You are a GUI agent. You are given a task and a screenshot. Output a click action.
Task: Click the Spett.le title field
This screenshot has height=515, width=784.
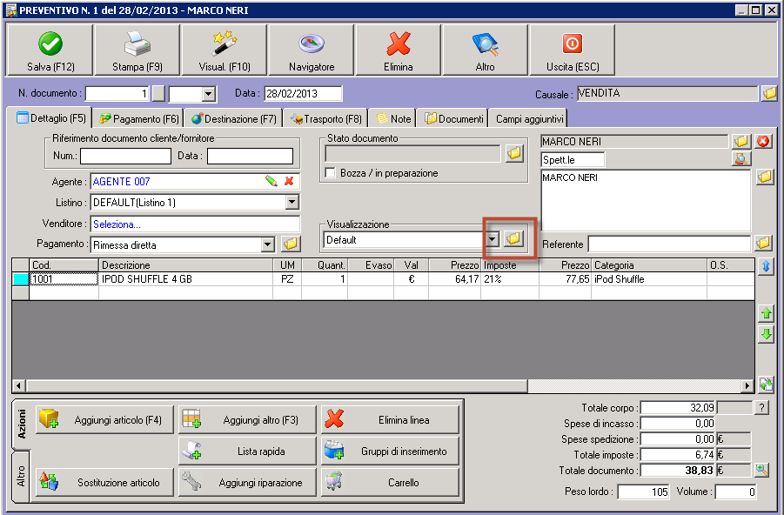(573, 160)
